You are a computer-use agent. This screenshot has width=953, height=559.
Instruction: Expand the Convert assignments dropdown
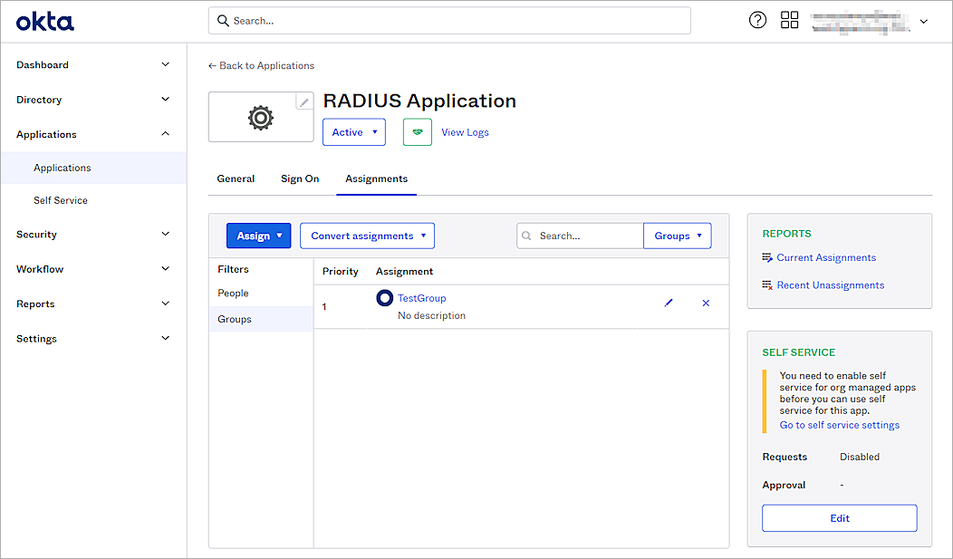(367, 235)
